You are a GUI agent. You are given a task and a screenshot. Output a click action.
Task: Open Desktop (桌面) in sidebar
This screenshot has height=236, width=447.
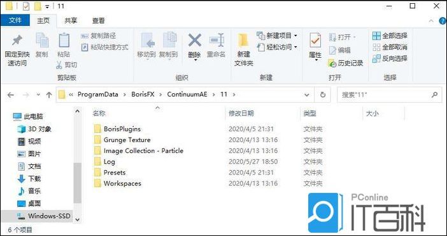coord(29,204)
